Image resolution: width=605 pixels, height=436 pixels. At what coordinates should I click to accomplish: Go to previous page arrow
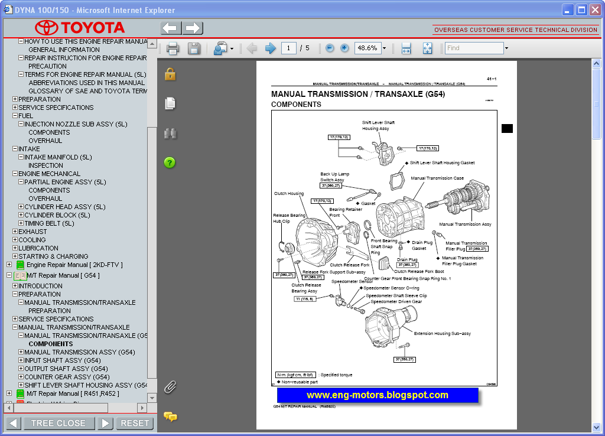(252, 48)
